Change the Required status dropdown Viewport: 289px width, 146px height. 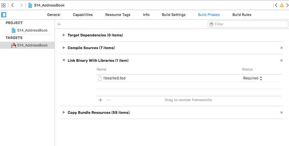point(253,78)
